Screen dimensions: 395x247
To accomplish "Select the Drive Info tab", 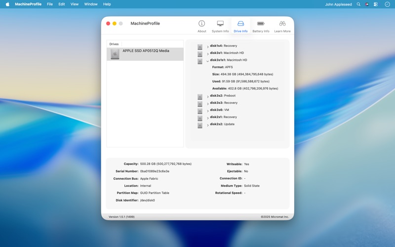I will (240, 27).
